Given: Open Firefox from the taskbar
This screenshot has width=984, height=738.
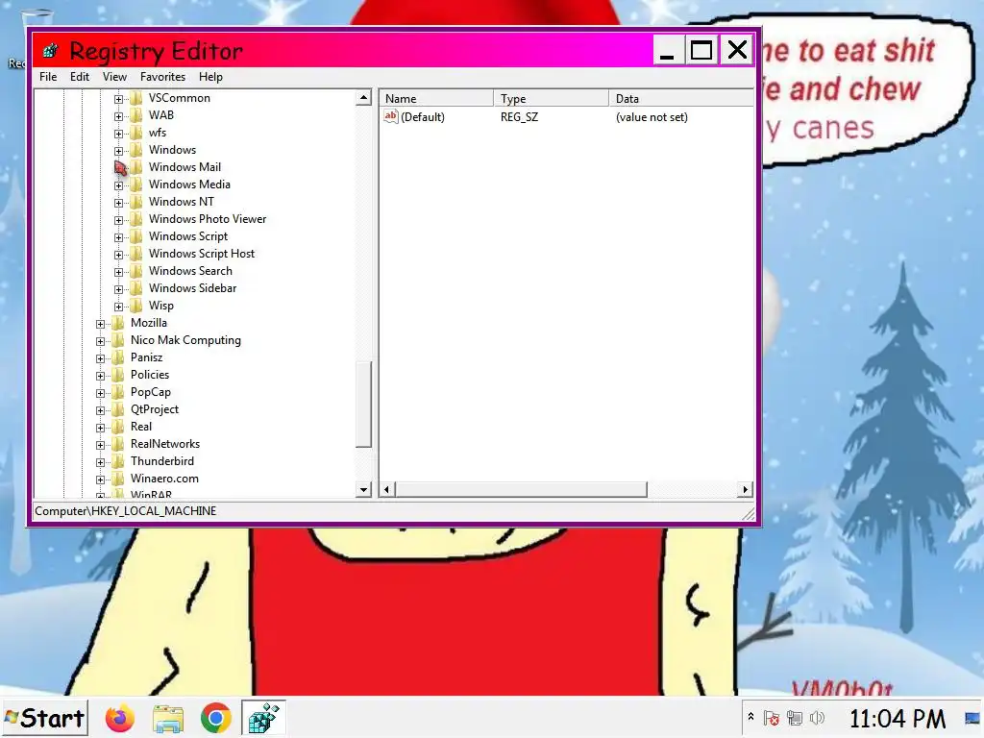Looking at the screenshot, I should [120, 718].
